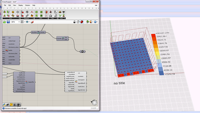Click the red top legend color swatch
The image size is (200, 113).
153,36
